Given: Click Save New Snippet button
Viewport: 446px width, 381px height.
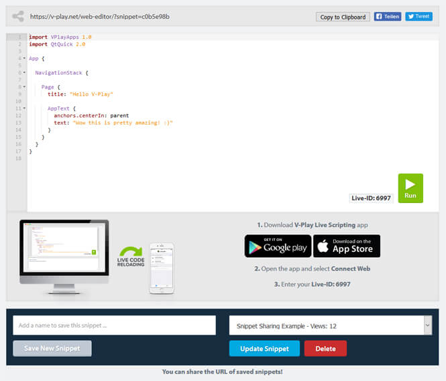Looking at the screenshot, I should tap(52, 348).
